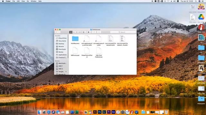The width and height of the screenshot is (206, 115).
Task: Select com.microsoft.Powerpoint.plist file
Action: tap(110, 41)
